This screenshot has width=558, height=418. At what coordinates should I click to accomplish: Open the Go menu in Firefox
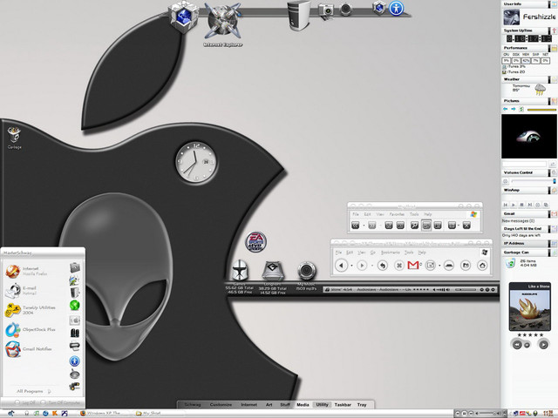[x=373, y=252]
